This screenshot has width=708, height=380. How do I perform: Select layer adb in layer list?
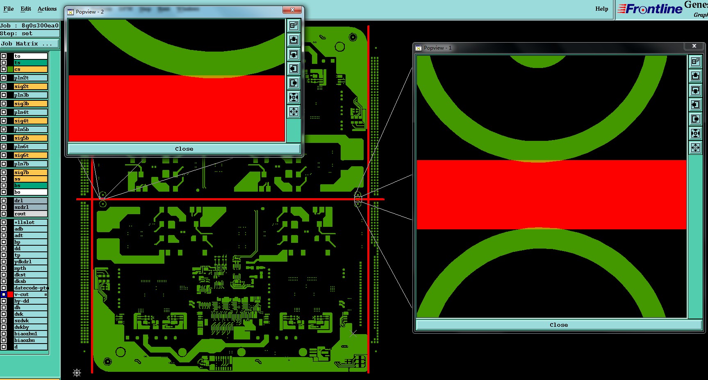31,229
